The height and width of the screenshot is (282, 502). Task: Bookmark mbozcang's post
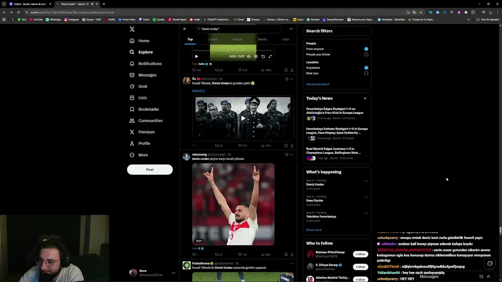coord(286,255)
